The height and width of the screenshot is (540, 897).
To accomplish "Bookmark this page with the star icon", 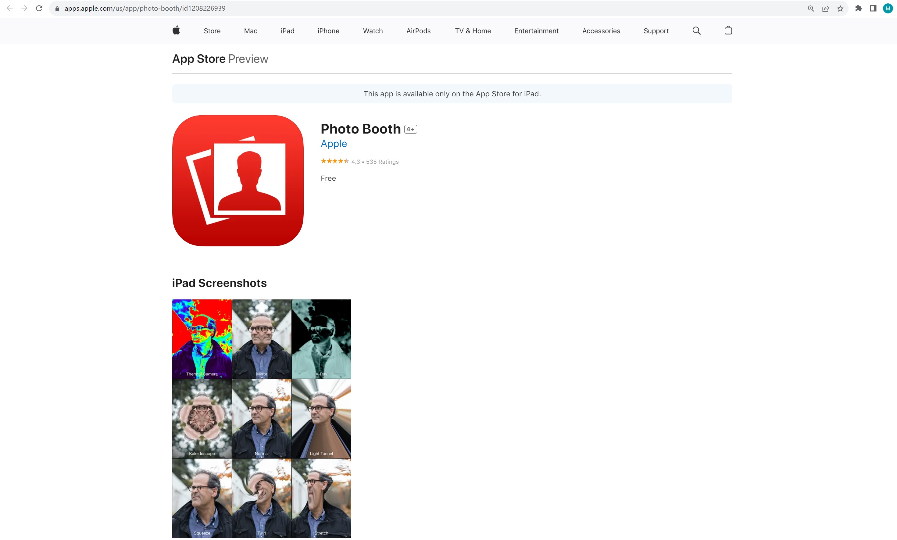I will click(x=840, y=8).
